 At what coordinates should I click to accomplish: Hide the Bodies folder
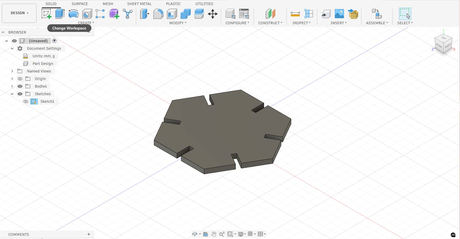click(20, 86)
